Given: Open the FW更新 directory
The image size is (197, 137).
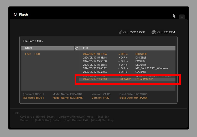Looking at the screenshot, I should (x=140, y=61).
